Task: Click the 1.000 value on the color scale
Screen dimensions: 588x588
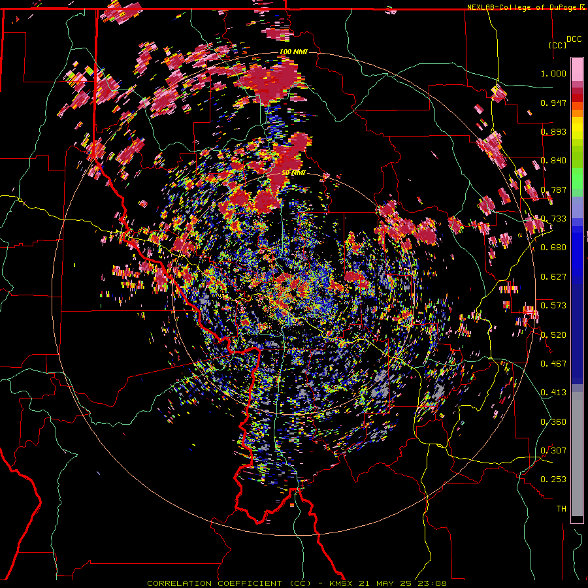Action: [553, 73]
